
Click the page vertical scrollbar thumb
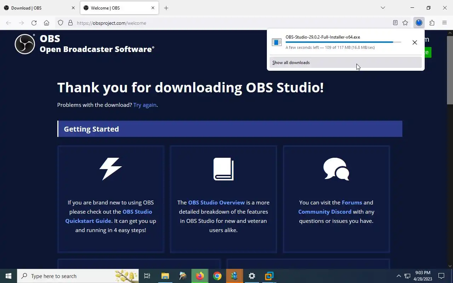click(450, 70)
